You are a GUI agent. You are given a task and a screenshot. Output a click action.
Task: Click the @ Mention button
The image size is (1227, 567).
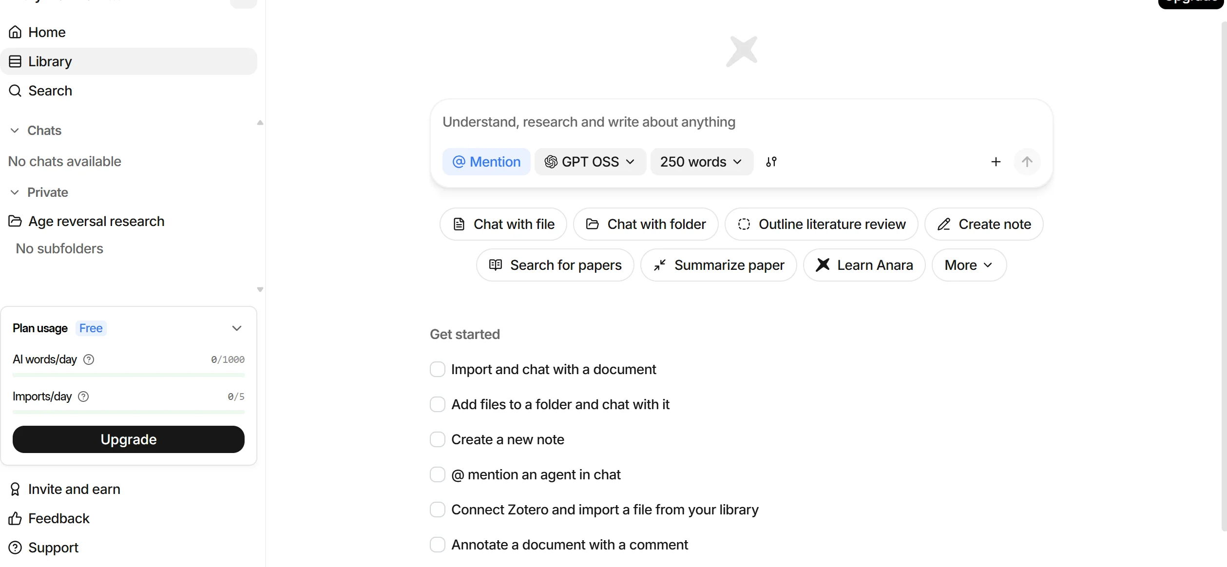coord(486,162)
